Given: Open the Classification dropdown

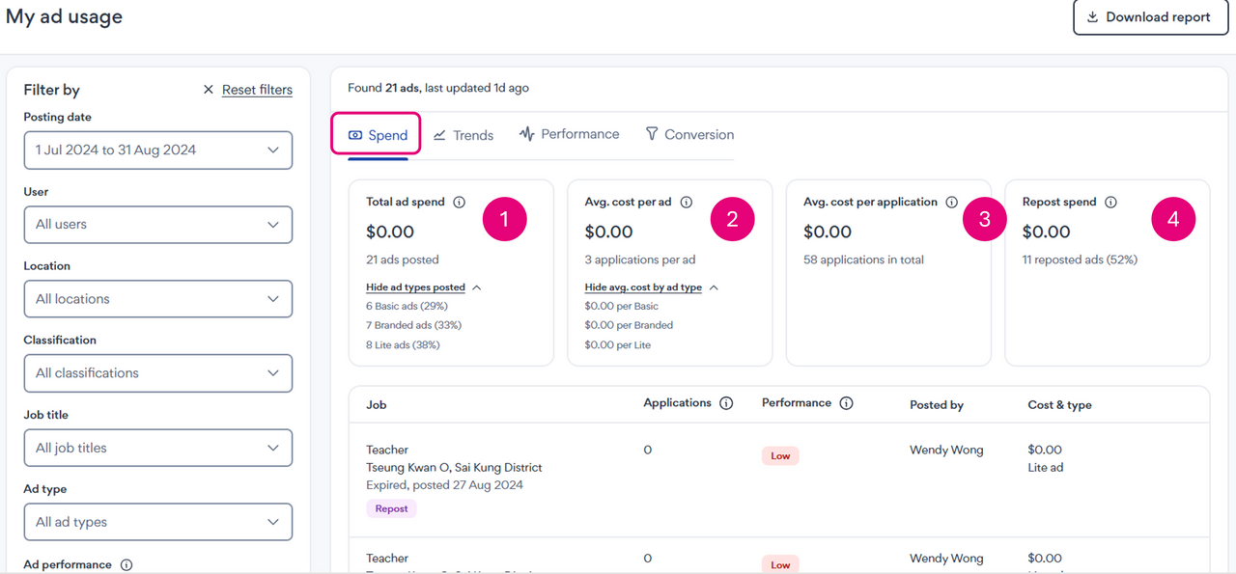Looking at the screenshot, I should point(157,373).
